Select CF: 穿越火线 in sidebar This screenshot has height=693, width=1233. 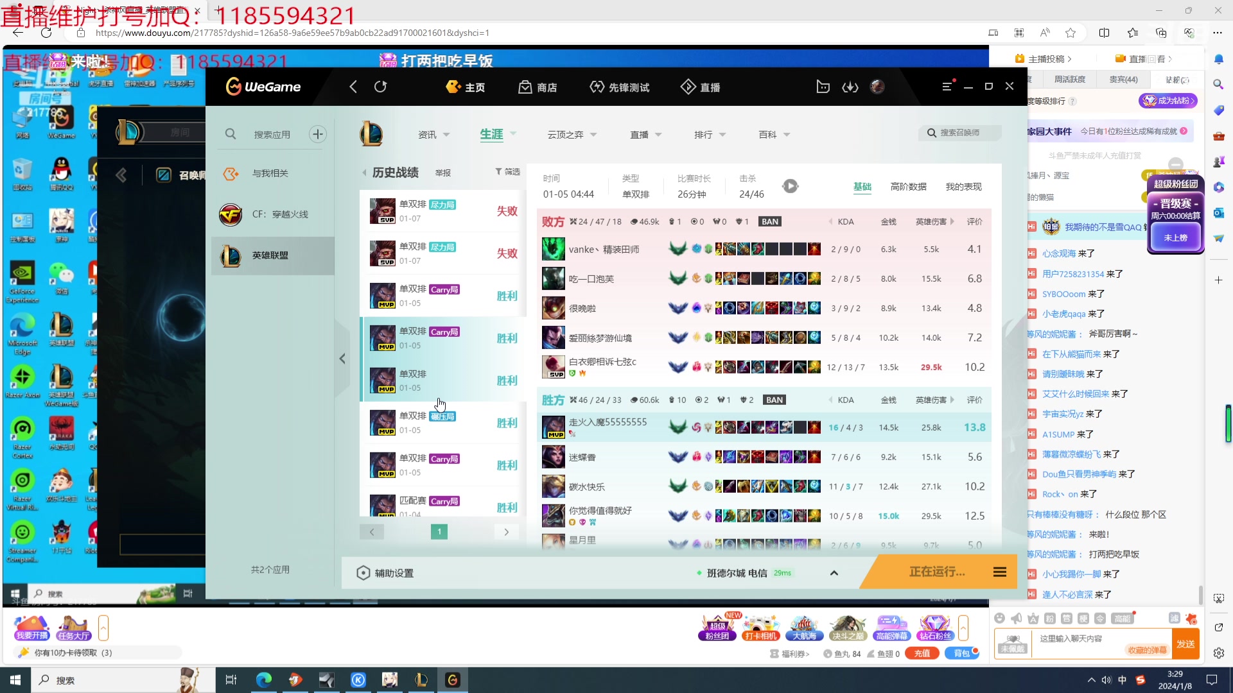click(x=273, y=214)
